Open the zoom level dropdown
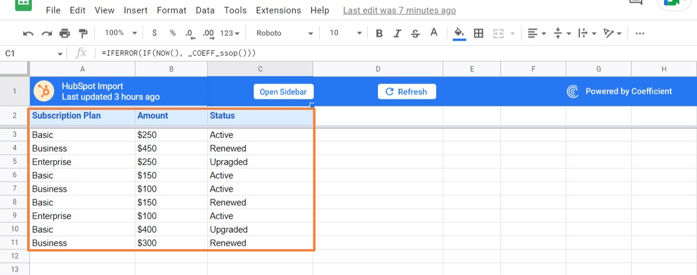 [x=120, y=33]
